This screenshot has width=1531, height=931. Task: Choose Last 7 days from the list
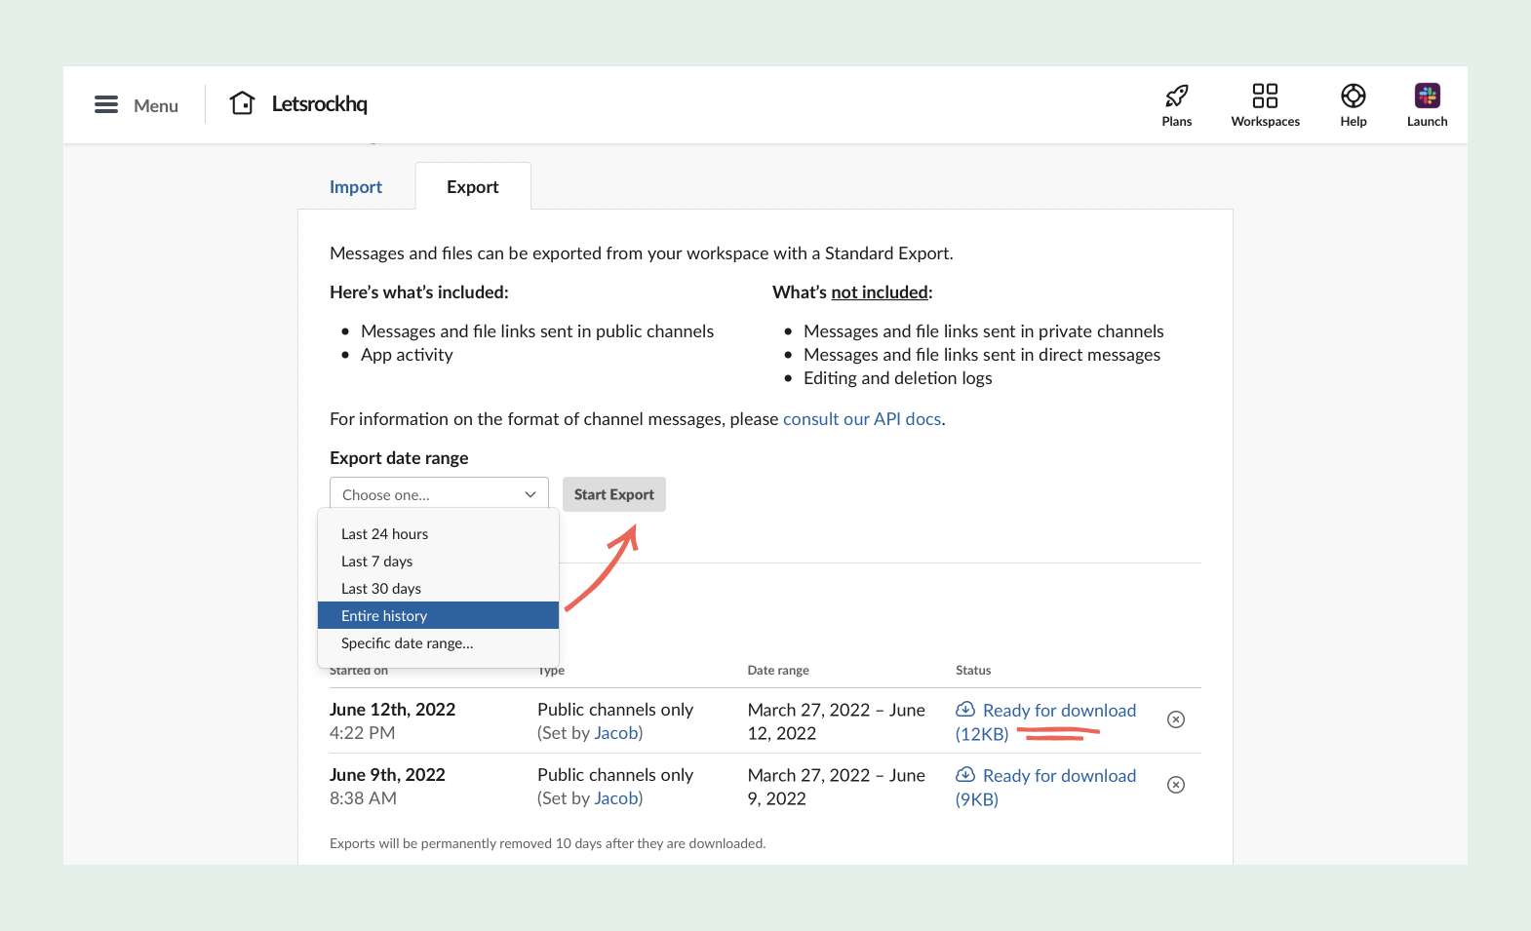pos(377,562)
